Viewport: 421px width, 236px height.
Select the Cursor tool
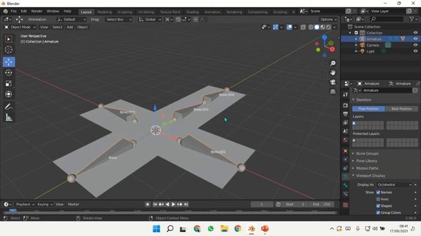[9, 50]
